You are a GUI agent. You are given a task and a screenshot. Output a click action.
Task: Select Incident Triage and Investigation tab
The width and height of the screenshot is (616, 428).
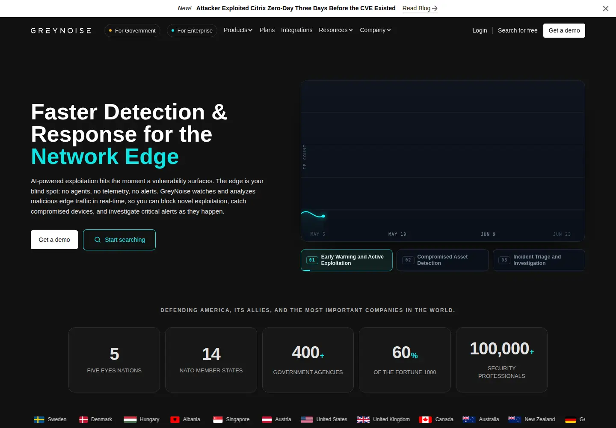coord(539,260)
